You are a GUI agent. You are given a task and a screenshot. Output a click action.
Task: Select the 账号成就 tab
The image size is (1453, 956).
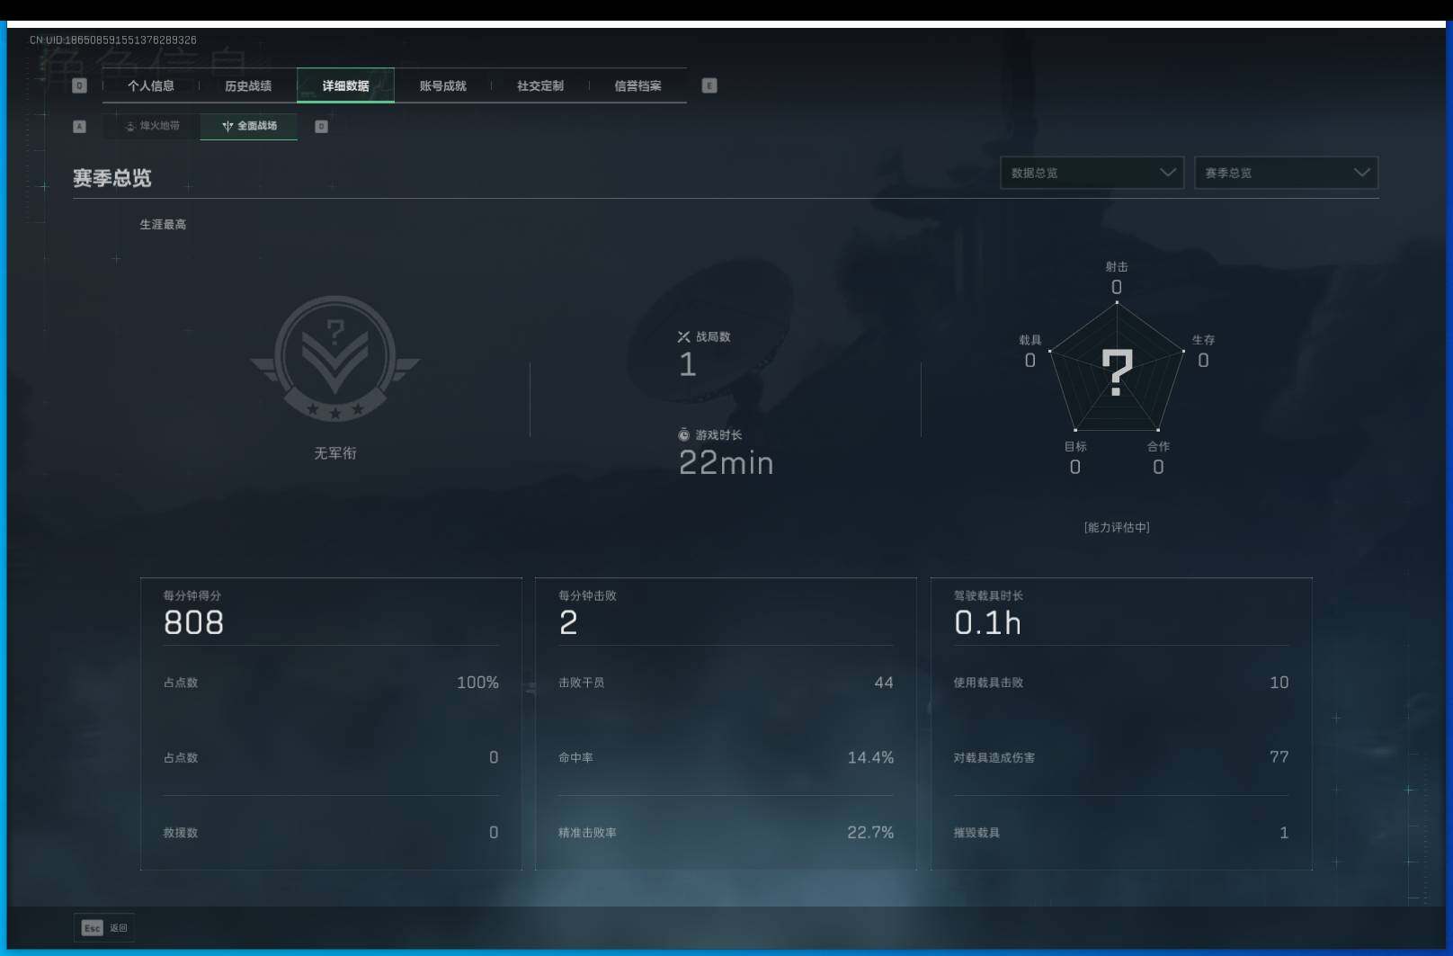[x=442, y=86]
